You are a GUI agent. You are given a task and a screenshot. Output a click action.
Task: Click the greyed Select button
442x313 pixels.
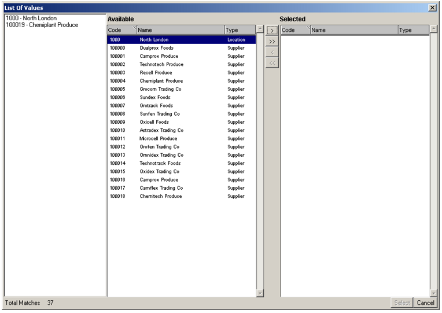(x=402, y=303)
